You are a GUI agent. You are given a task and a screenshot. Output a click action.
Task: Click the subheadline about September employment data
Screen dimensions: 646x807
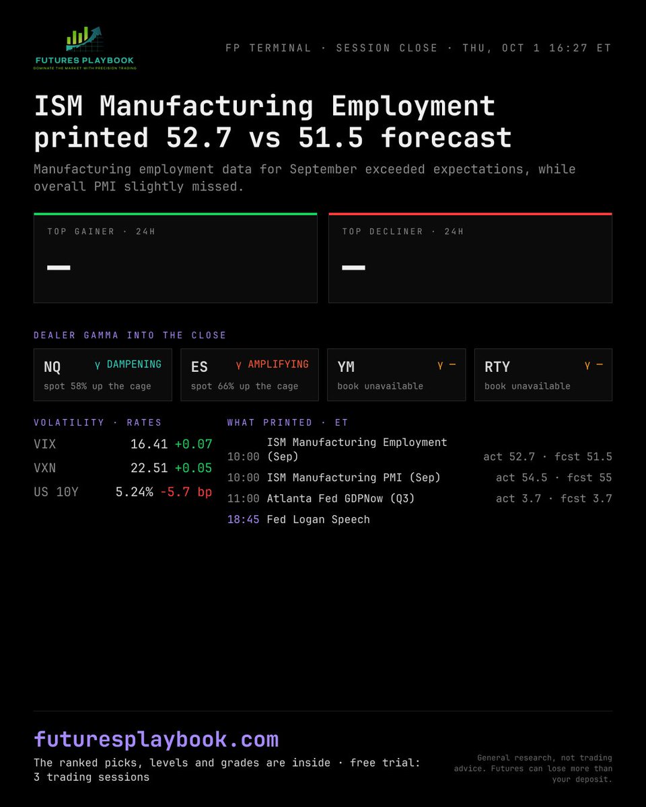click(305, 178)
